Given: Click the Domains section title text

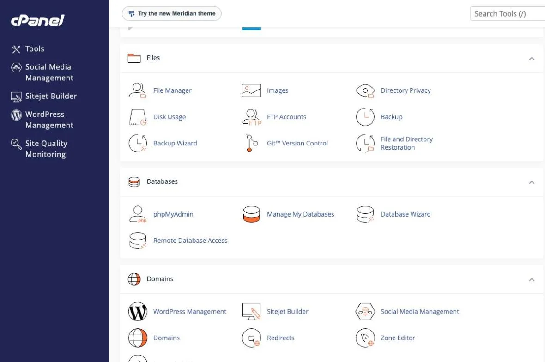Looking at the screenshot, I should click(160, 278).
